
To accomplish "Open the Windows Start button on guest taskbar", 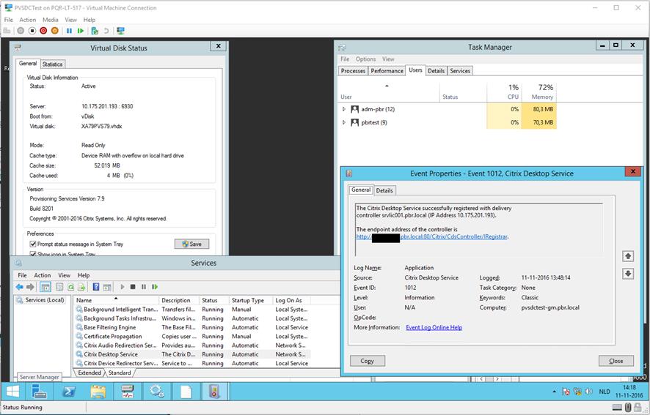I will pyautogui.click(x=12, y=392).
